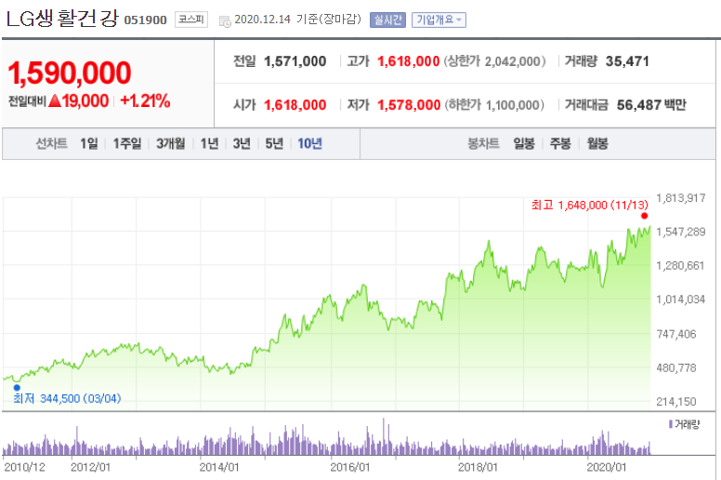Click the 거래대금 value 56,487 백만

click(651, 105)
